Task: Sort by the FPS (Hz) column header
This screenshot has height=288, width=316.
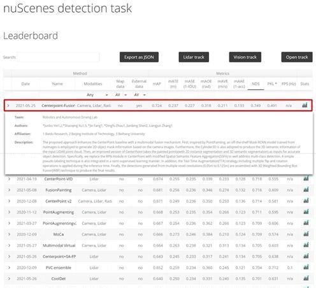Action: [x=289, y=84]
